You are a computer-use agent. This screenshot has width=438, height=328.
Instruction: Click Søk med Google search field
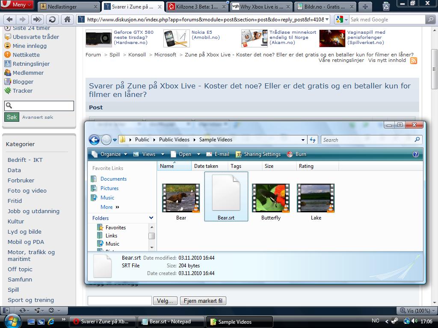point(387,20)
